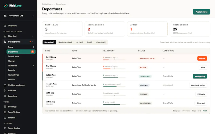Switch to the Cancelled 1 tab
215x134 pixels.
(x=101, y=42)
